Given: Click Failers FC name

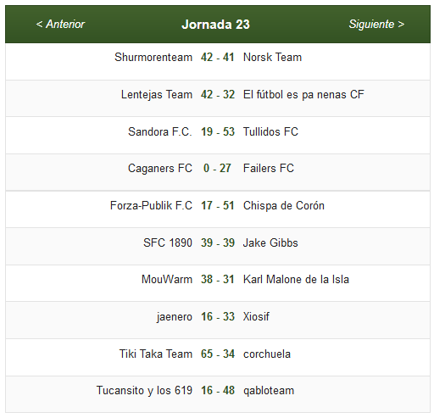Looking at the screenshot, I should (269, 169).
